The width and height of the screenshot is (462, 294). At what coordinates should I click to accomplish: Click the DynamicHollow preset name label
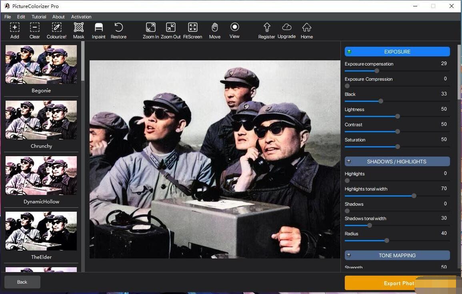click(x=41, y=202)
